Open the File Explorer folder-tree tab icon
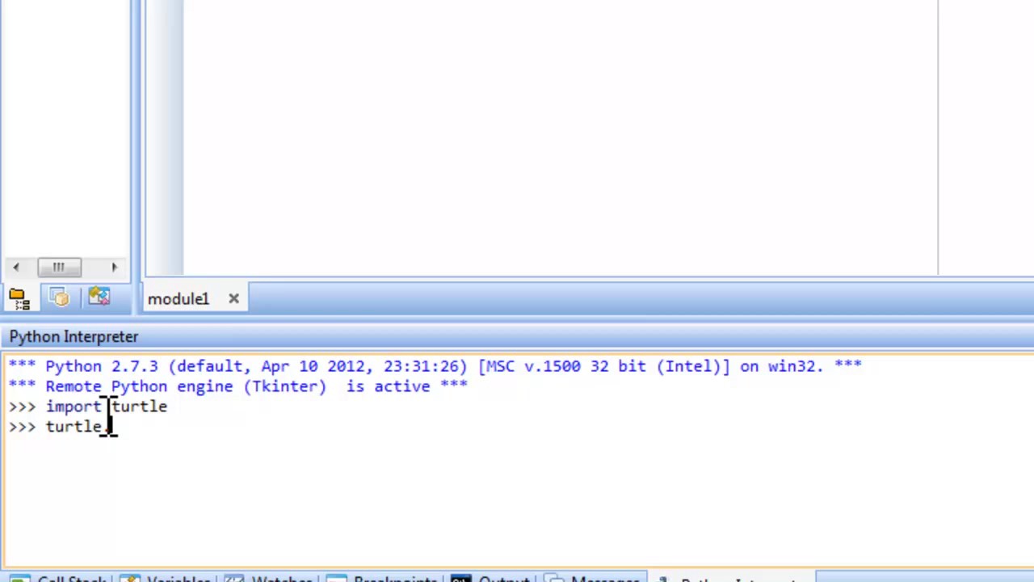The width and height of the screenshot is (1034, 582). pos(19,298)
